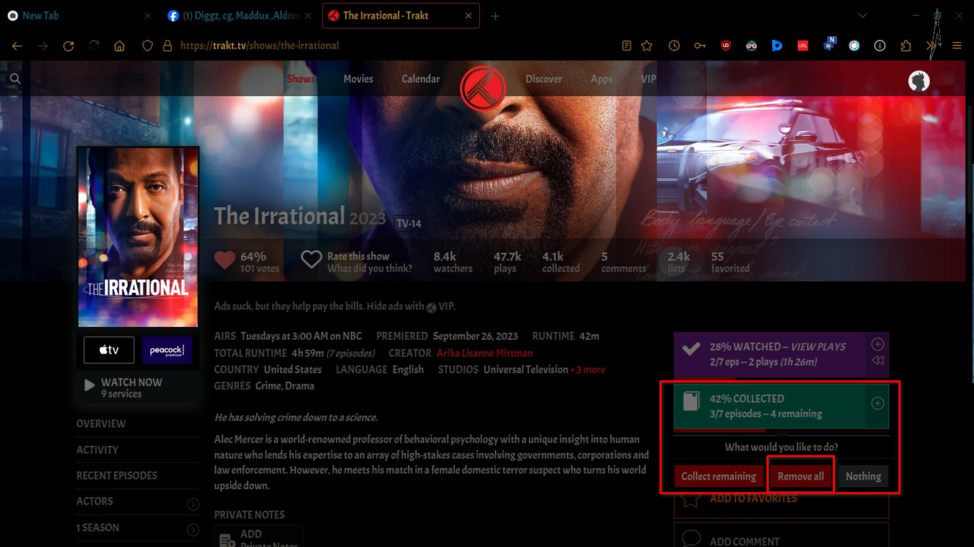Viewport: 974px width, 547px height.
Task: Click the Apple TV service logo
Action: pos(109,350)
